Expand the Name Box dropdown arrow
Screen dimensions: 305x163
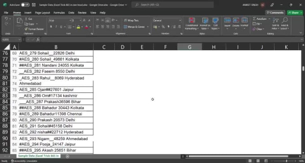(19, 40)
